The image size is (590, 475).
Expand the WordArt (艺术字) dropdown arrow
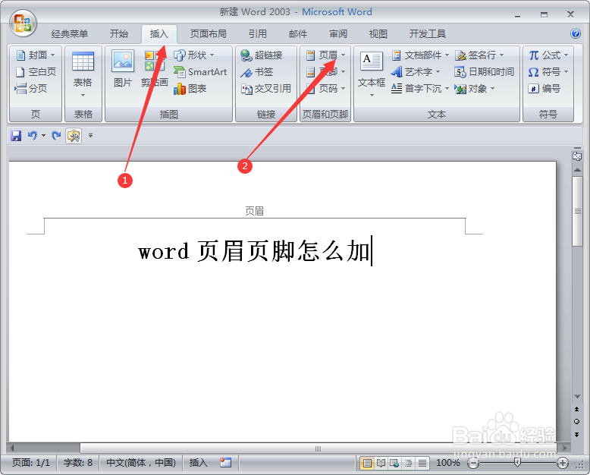438,72
